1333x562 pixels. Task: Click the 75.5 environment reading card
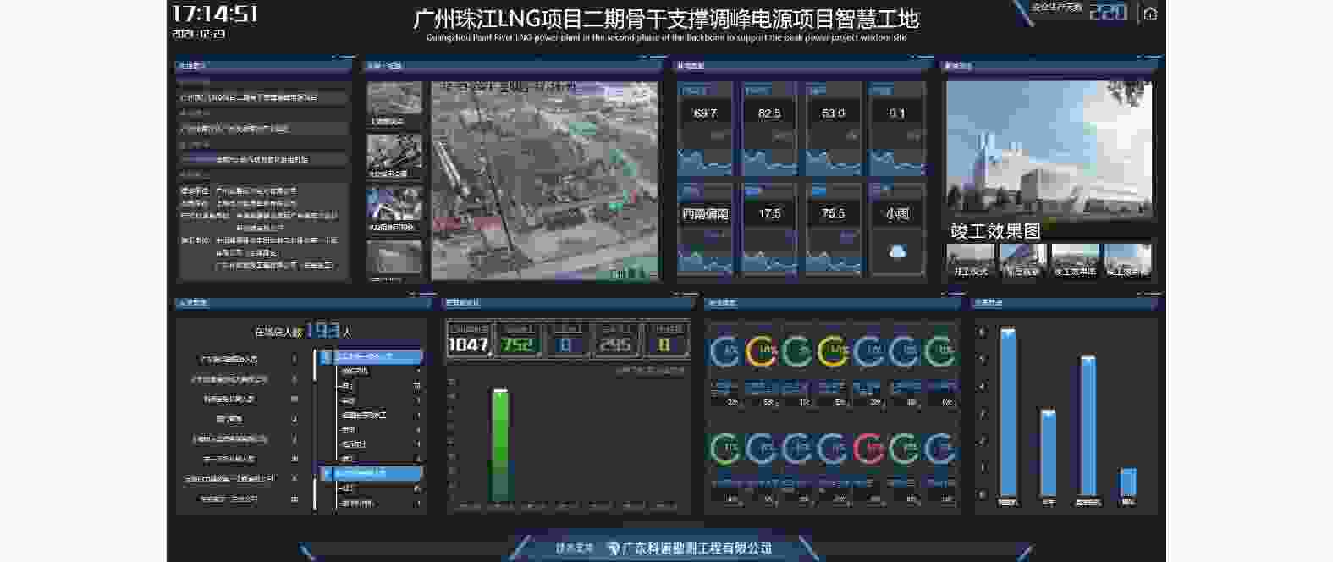click(833, 229)
